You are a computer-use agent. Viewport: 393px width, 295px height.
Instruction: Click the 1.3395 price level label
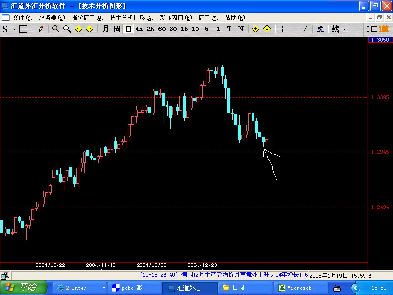point(380,97)
